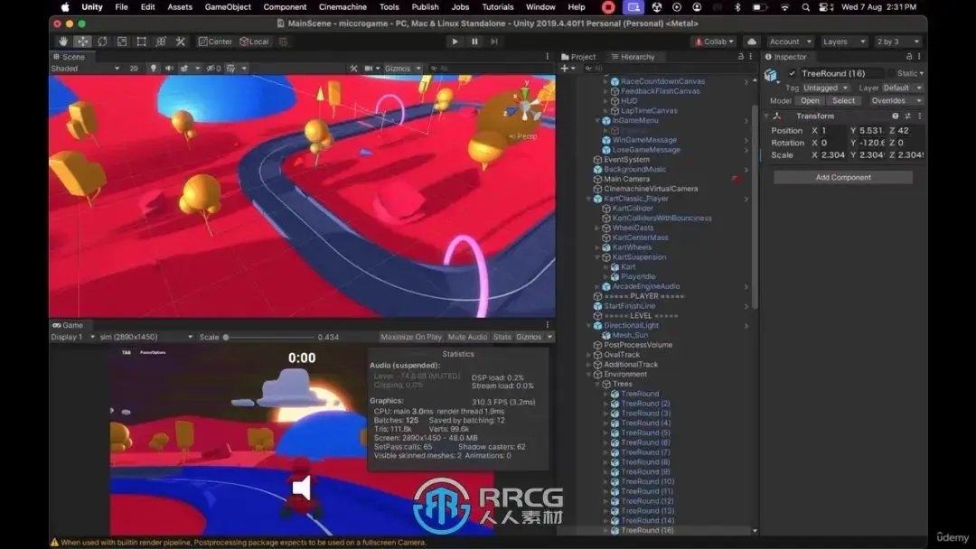Viewport: 976px width, 549px height.
Task: Toggle scene lighting bulb icon
Action: click(153, 69)
